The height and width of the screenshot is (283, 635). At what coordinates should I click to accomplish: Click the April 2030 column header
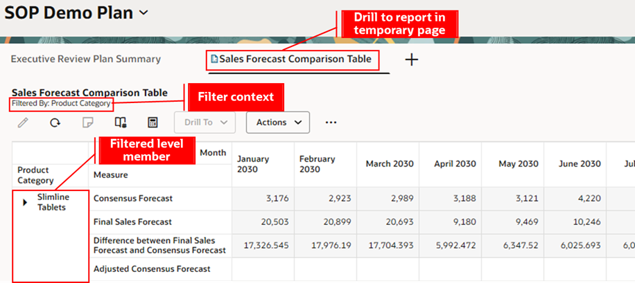click(451, 164)
